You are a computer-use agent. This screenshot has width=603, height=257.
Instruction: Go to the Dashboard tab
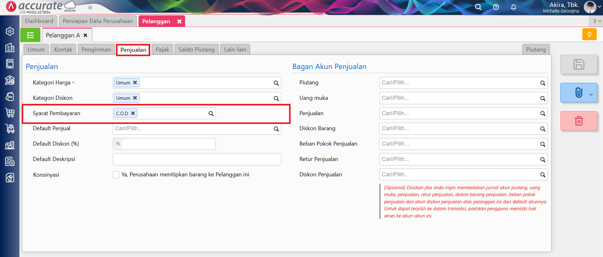click(39, 21)
